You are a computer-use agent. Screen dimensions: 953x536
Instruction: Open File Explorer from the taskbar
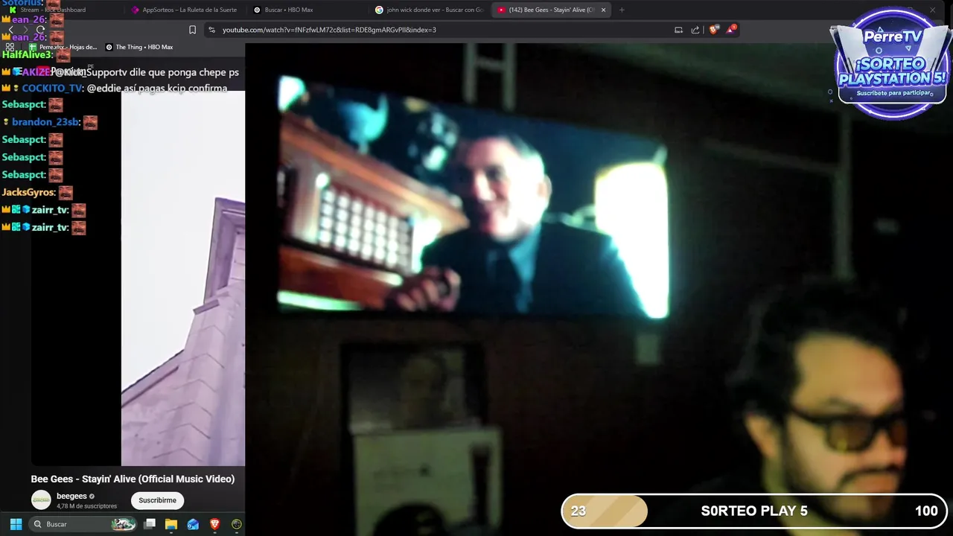[171, 524]
